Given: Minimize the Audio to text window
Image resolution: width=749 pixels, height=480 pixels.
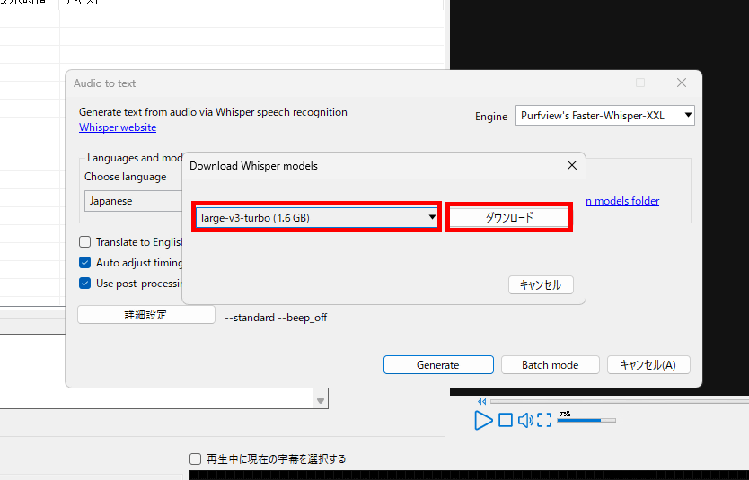Looking at the screenshot, I should 600,83.
